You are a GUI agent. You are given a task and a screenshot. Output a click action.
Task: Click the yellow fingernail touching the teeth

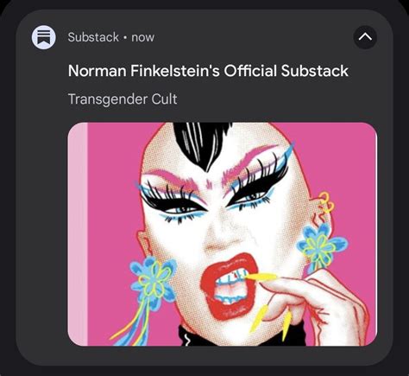[x=261, y=277]
